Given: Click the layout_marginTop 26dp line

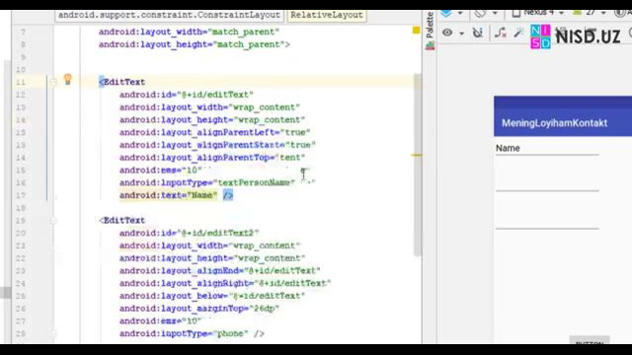Looking at the screenshot, I should tap(199, 309).
